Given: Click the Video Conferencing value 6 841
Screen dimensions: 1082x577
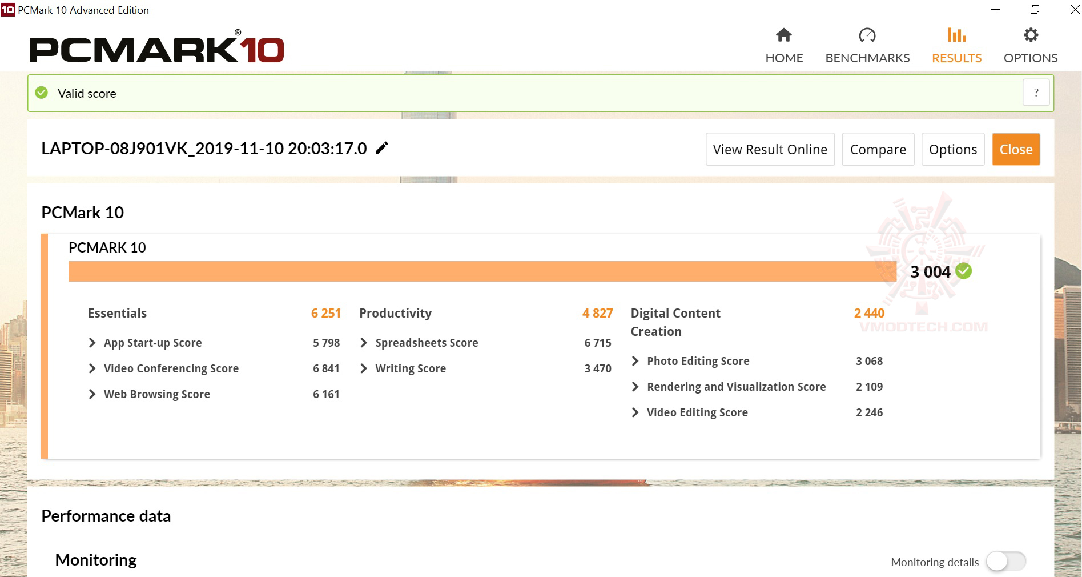Looking at the screenshot, I should (x=326, y=368).
